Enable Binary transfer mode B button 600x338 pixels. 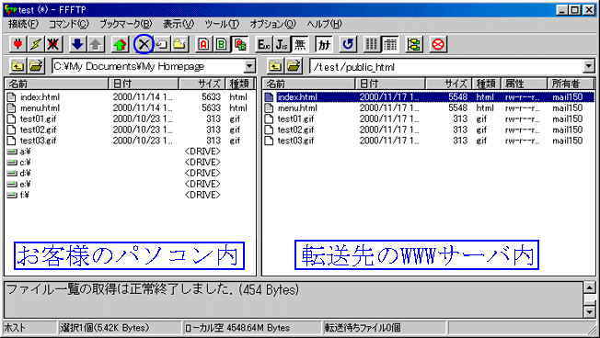click(x=222, y=44)
